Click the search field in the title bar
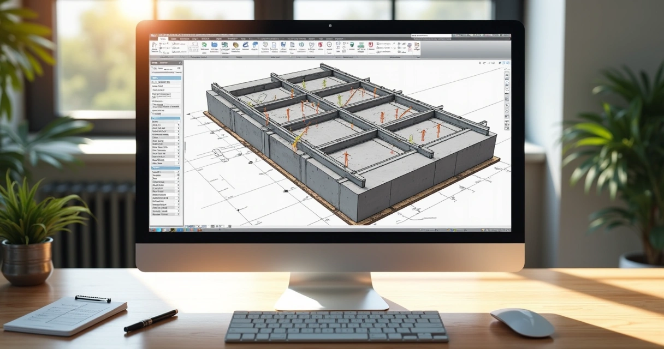The width and height of the screenshot is (664, 349). pyautogui.click(x=431, y=35)
